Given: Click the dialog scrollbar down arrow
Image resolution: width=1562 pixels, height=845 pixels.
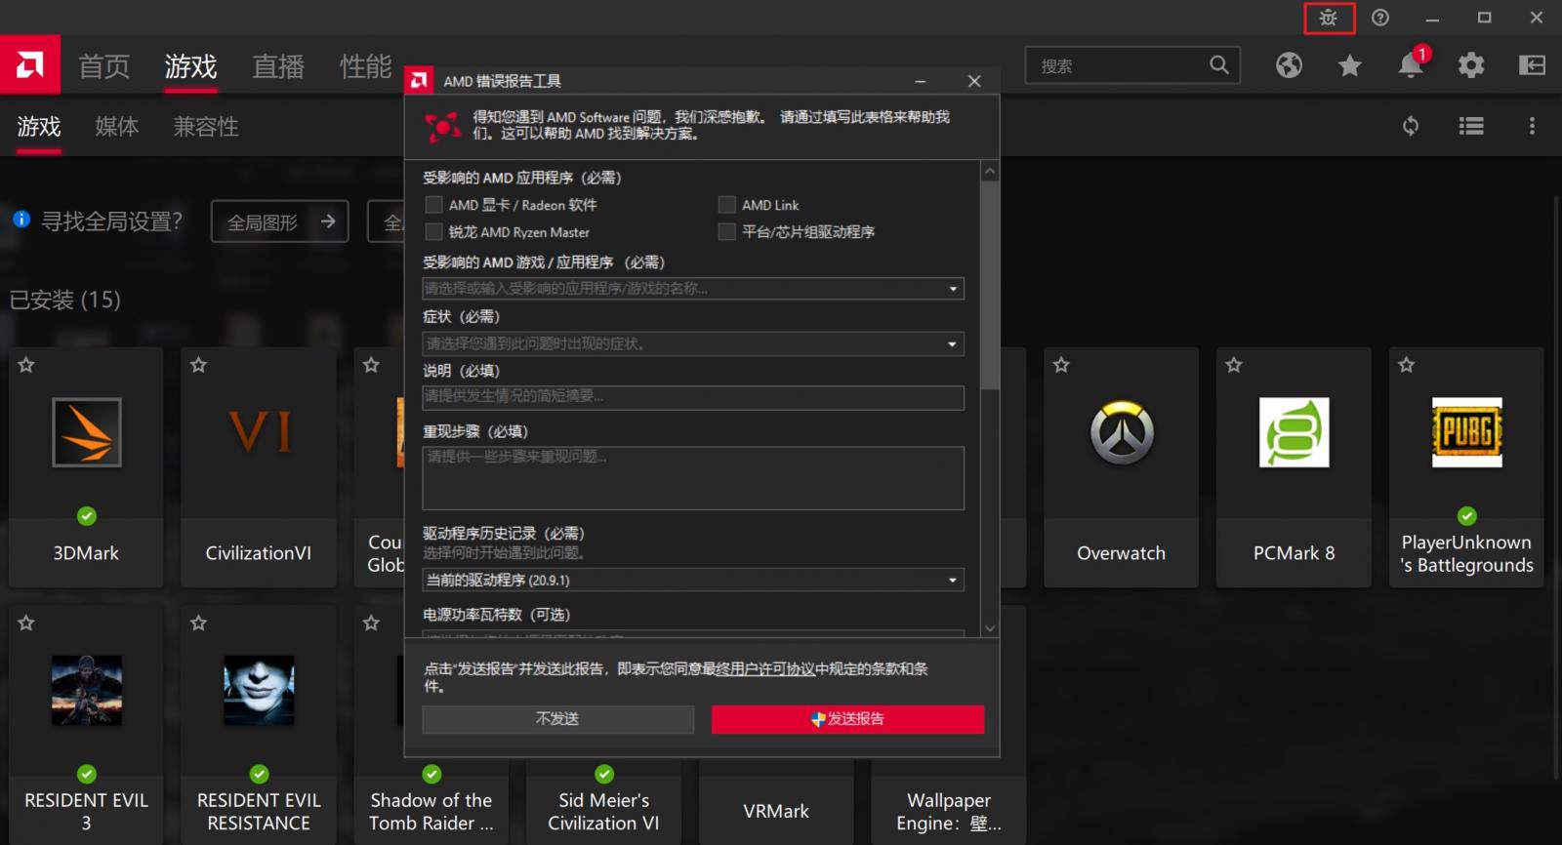Looking at the screenshot, I should [x=990, y=628].
